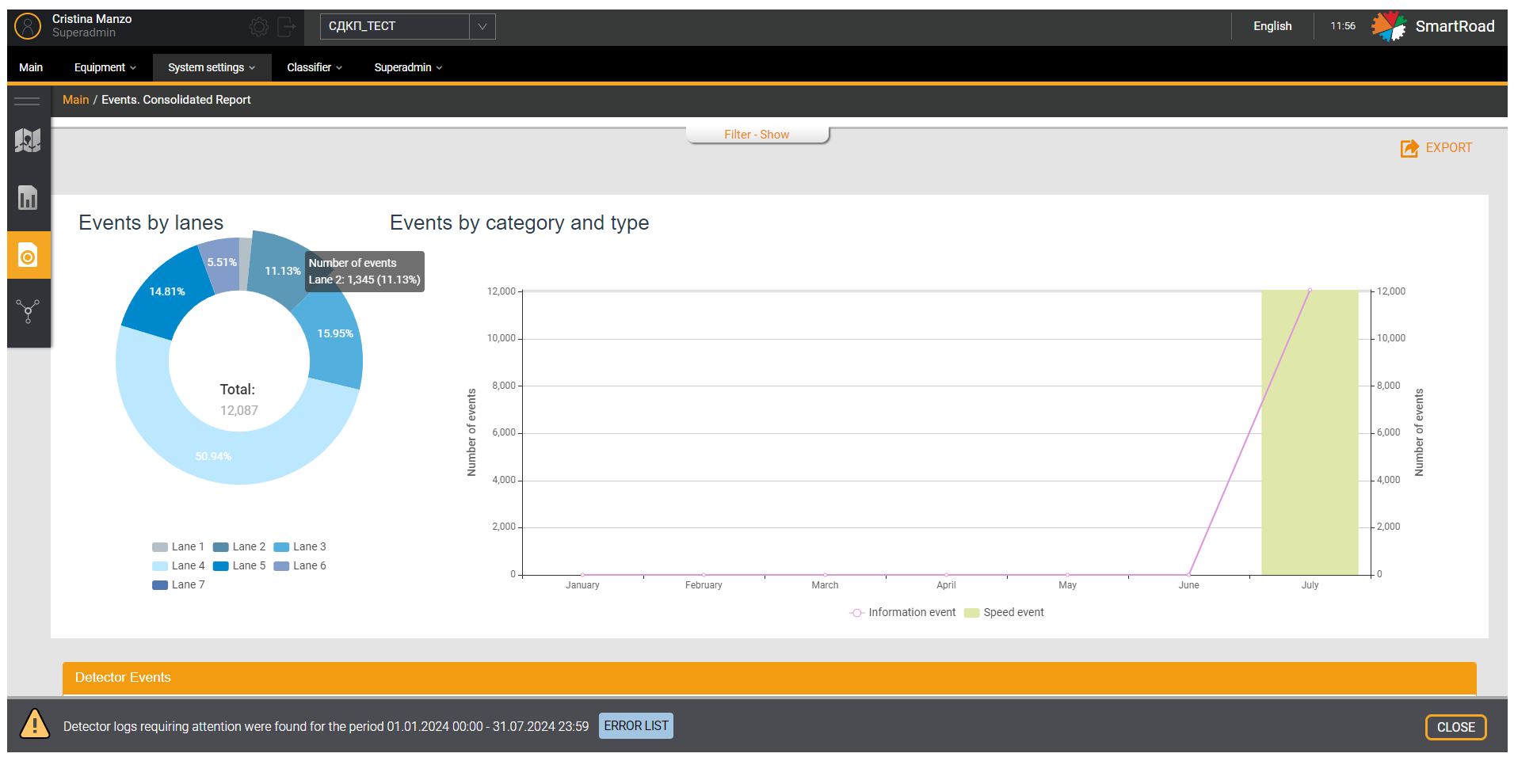Click the Main breadcrumb link

point(75,100)
